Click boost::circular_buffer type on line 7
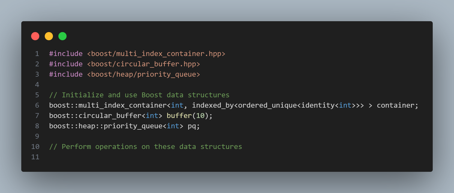Screen dimensions: 454x193 pyautogui.click(x=95, y=116)
